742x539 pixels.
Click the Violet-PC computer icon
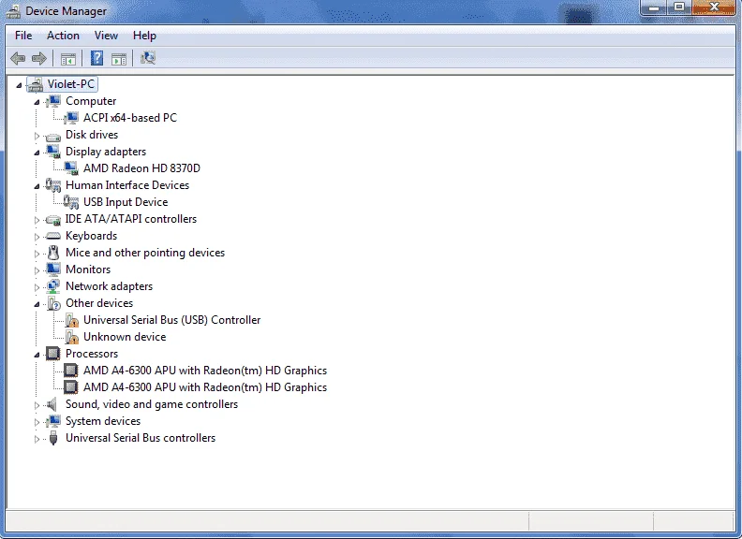35,84
